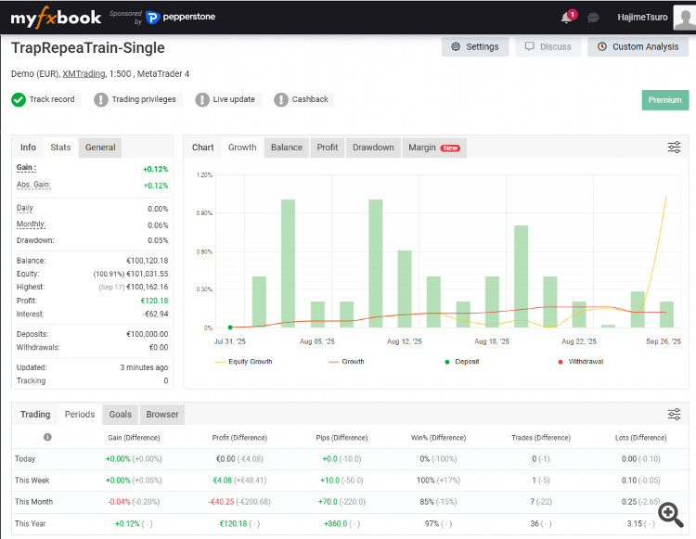Toggle Withdrawal legend series

point(581,362)
